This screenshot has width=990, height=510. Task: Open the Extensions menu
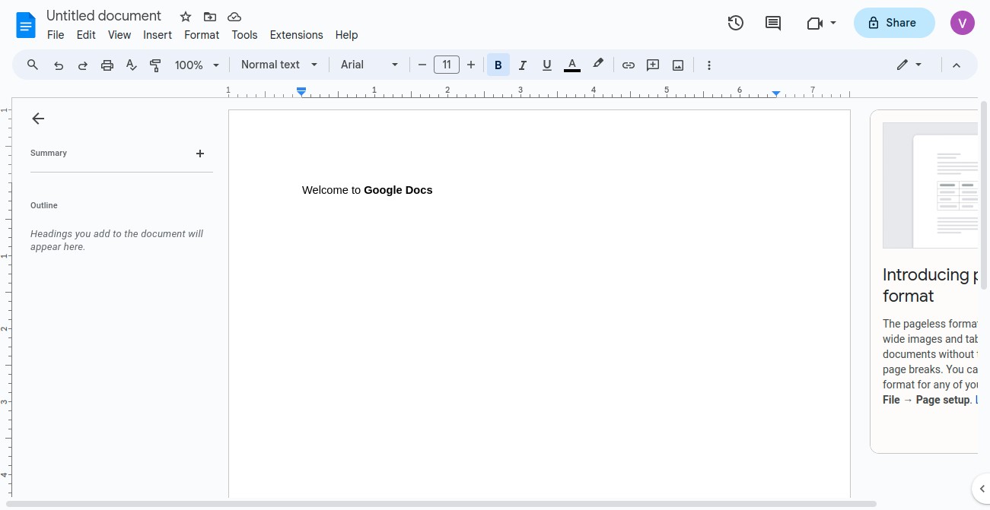tap(296, 35)
